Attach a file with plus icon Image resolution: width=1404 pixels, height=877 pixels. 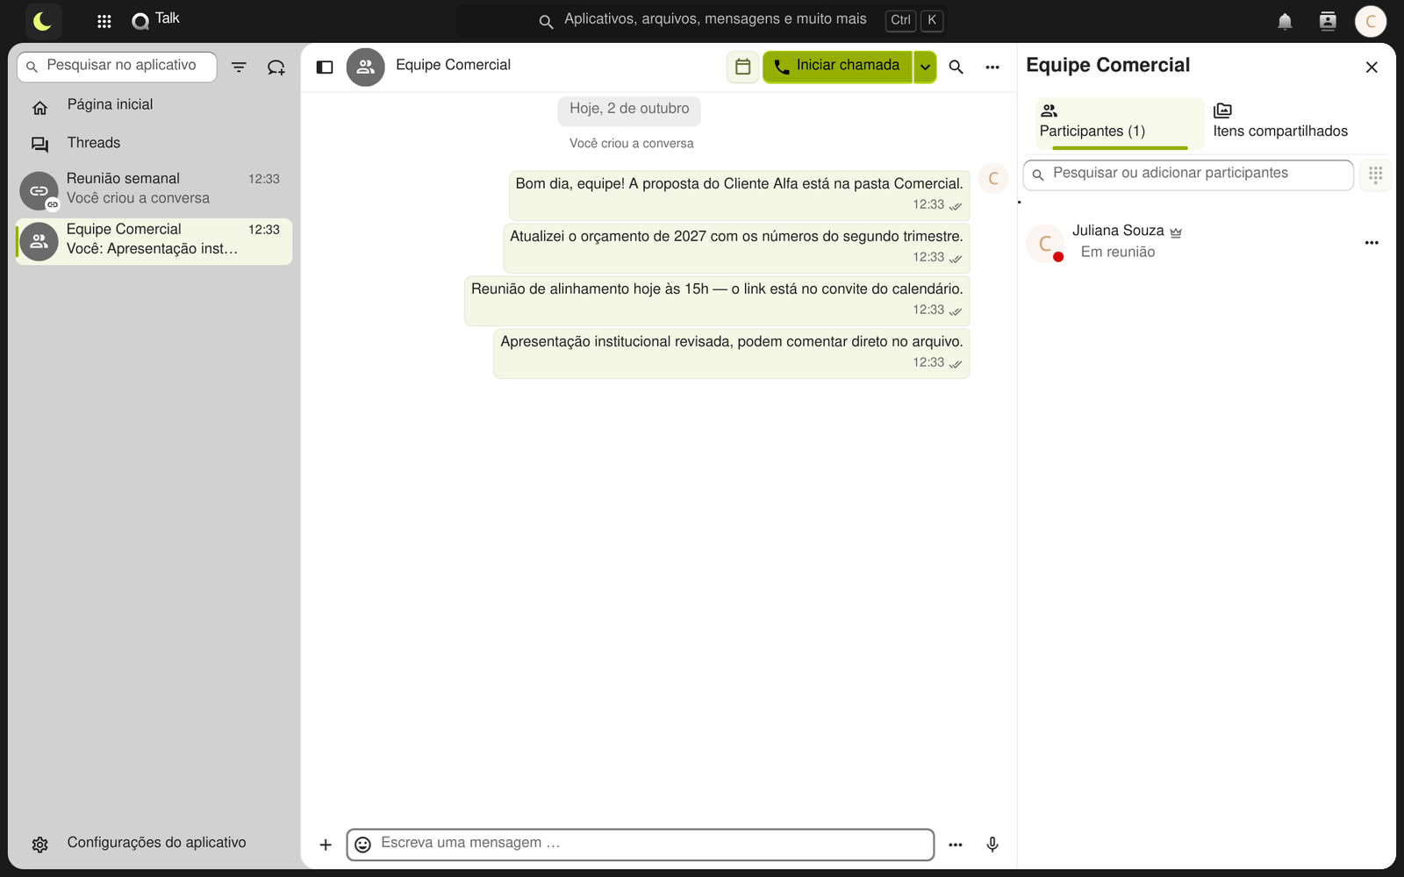pyautogui.click(x=326, y=845)
